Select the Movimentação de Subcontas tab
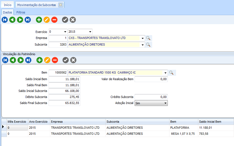Image resolution: width=234 pixels, height=146 pixels. pos(37,5)
